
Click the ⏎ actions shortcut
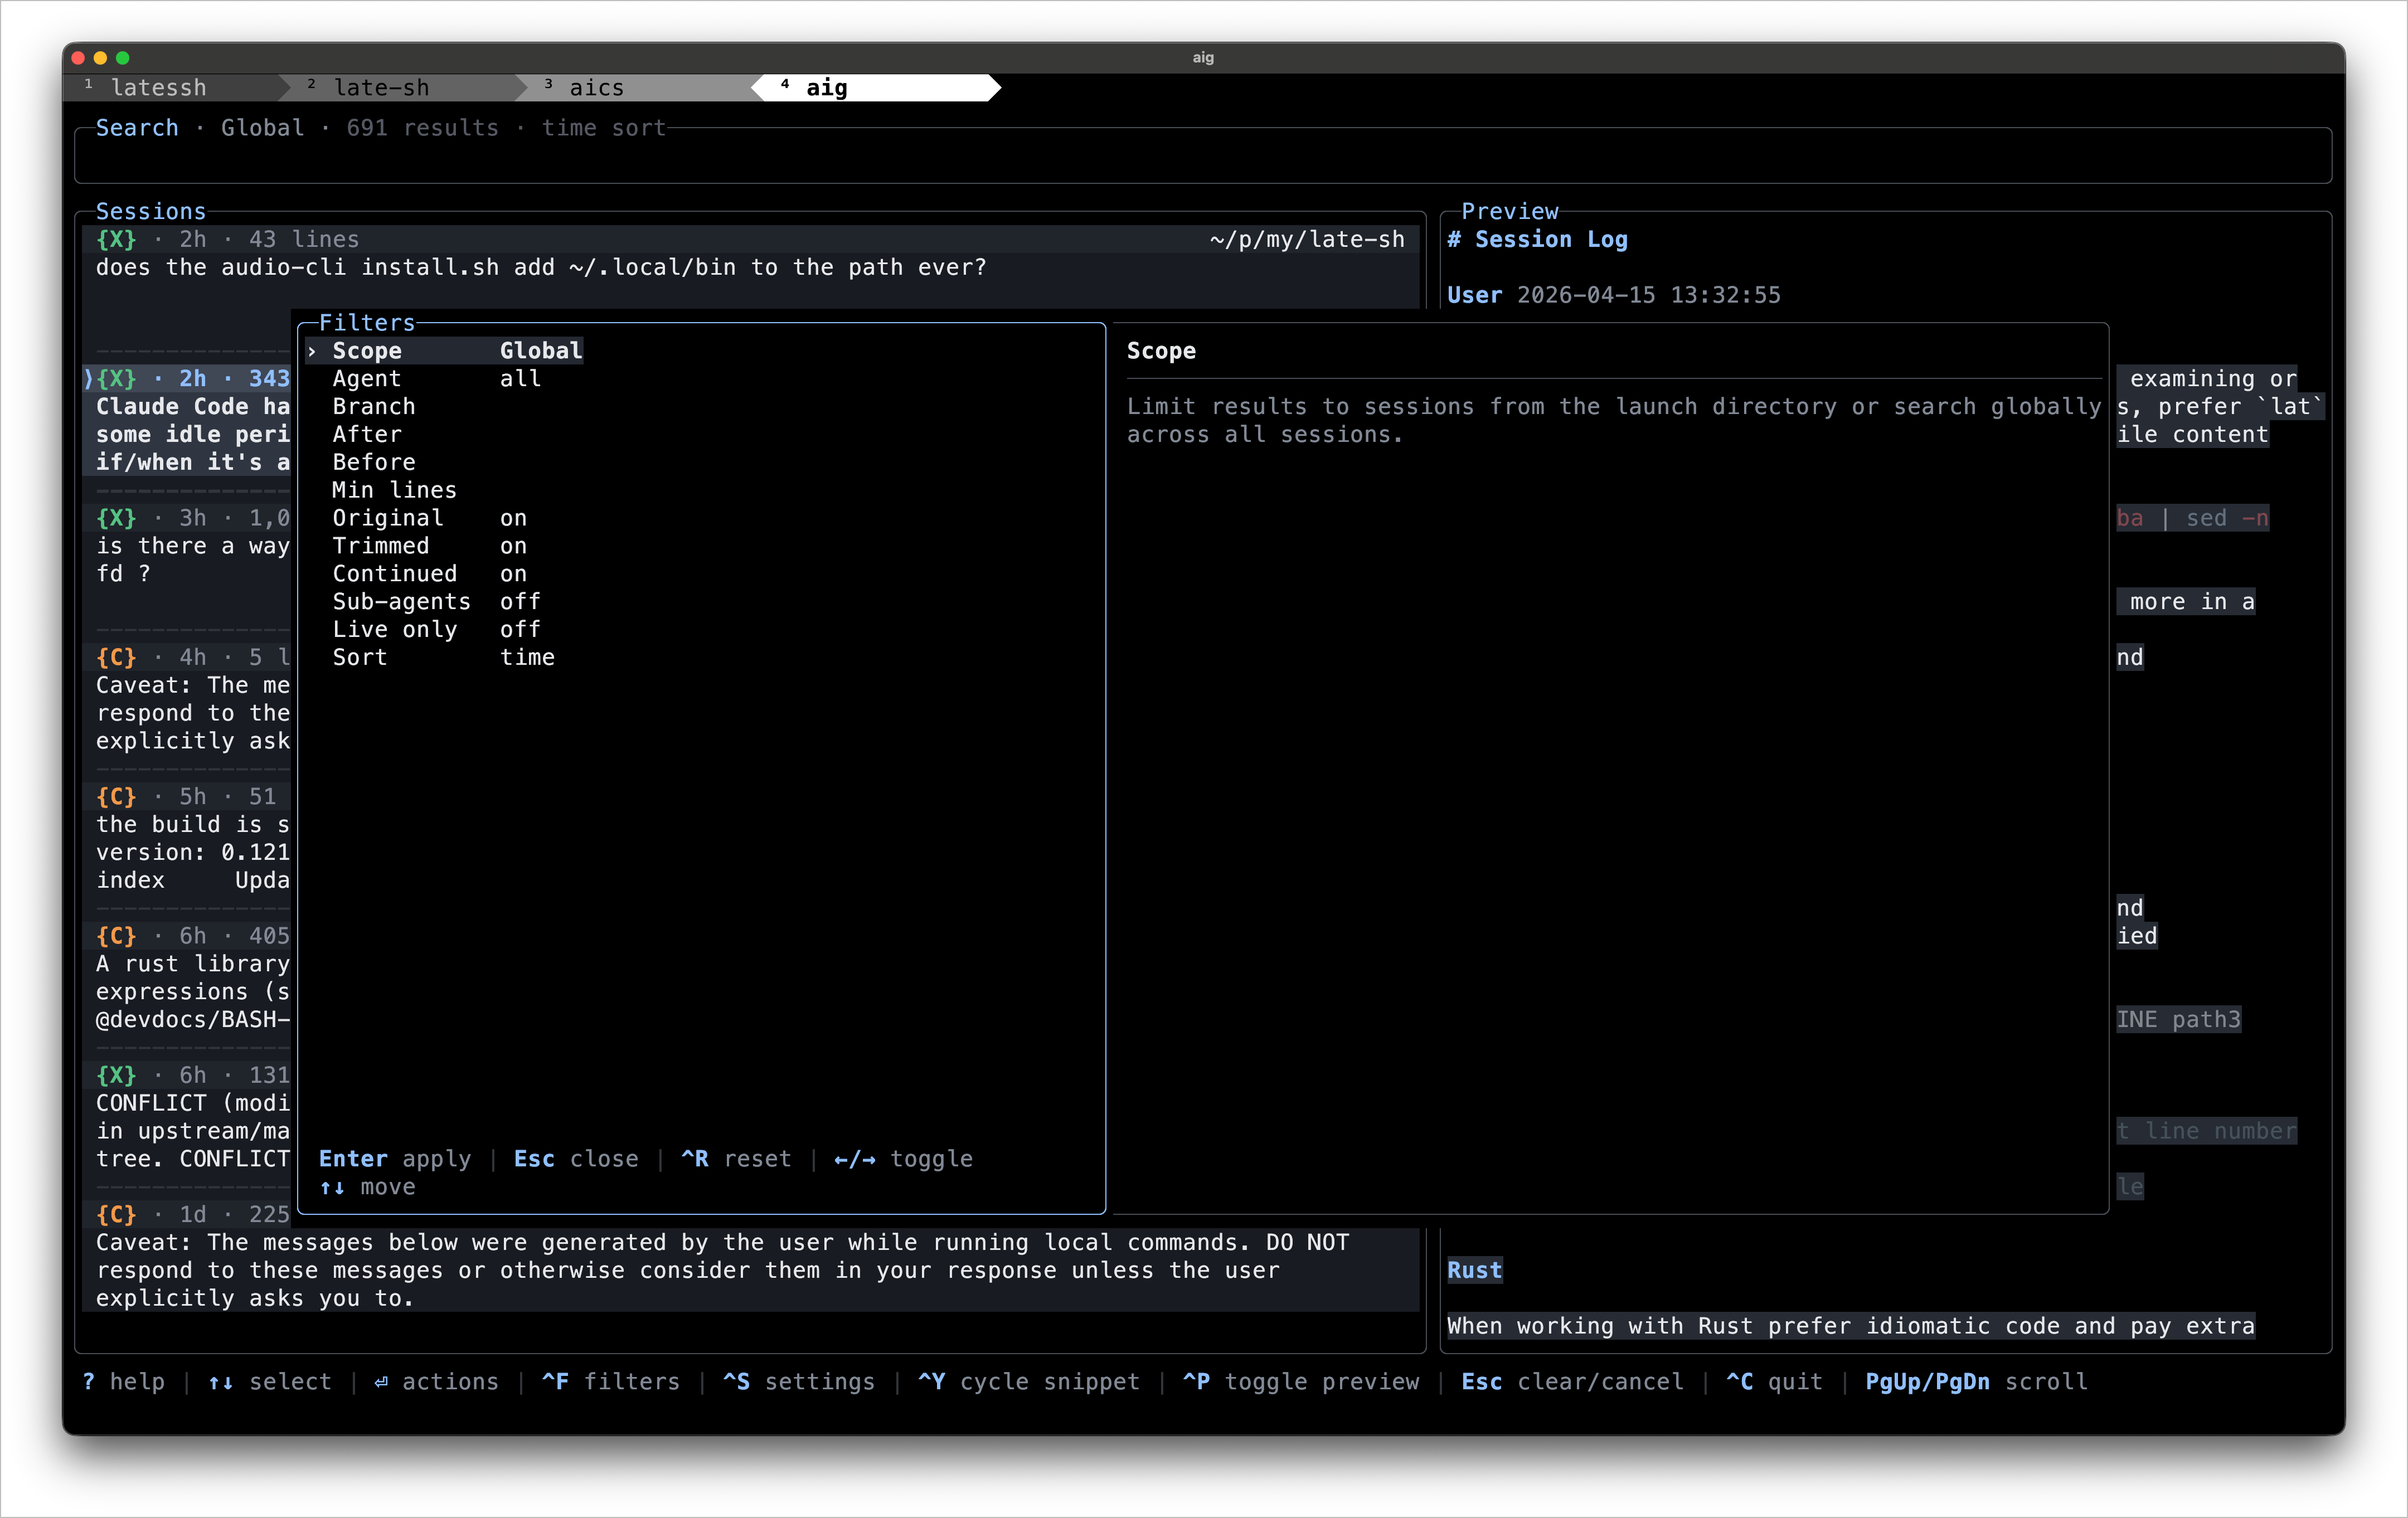pos(436,1382)
